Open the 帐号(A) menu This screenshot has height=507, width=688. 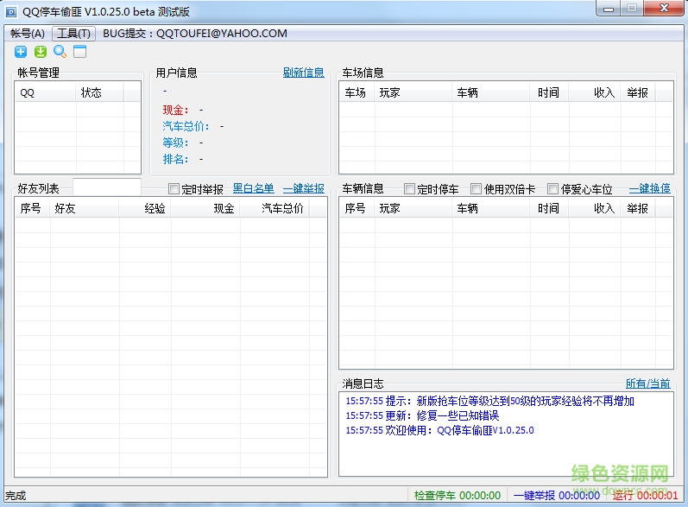coord(28,34)
